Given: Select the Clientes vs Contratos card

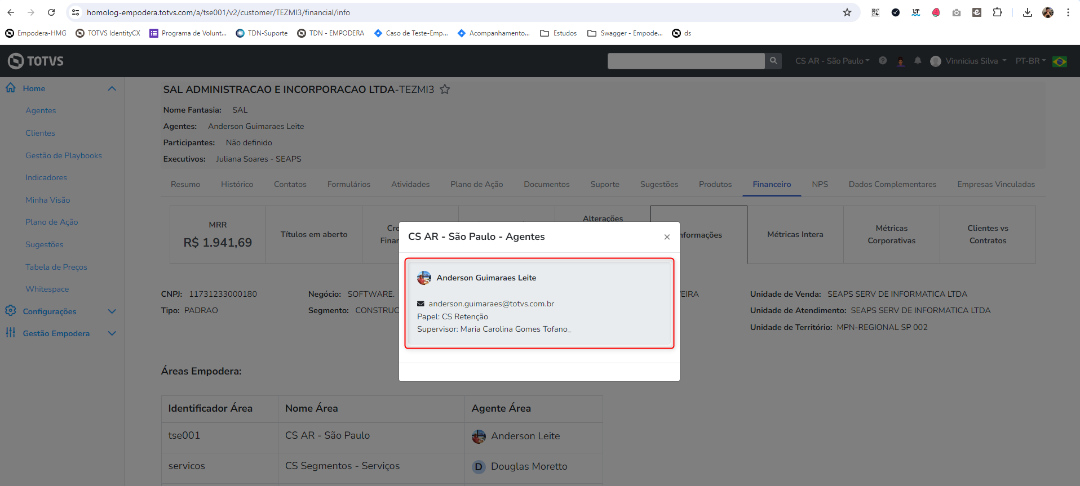Looking at the screenshot, I should (x=988, y=234).
